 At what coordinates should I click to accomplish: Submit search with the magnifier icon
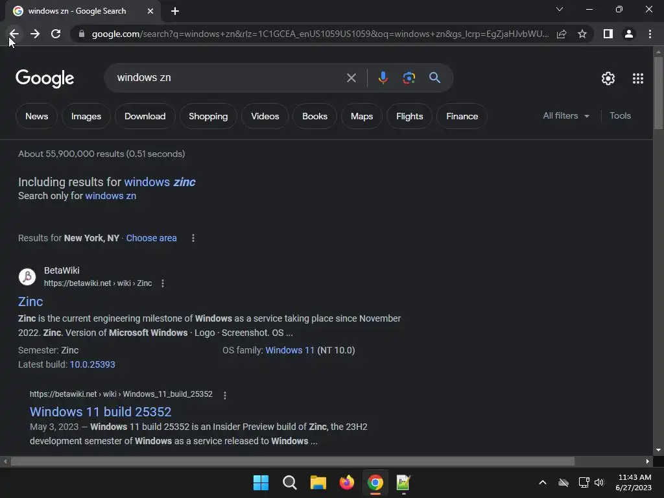434,78
